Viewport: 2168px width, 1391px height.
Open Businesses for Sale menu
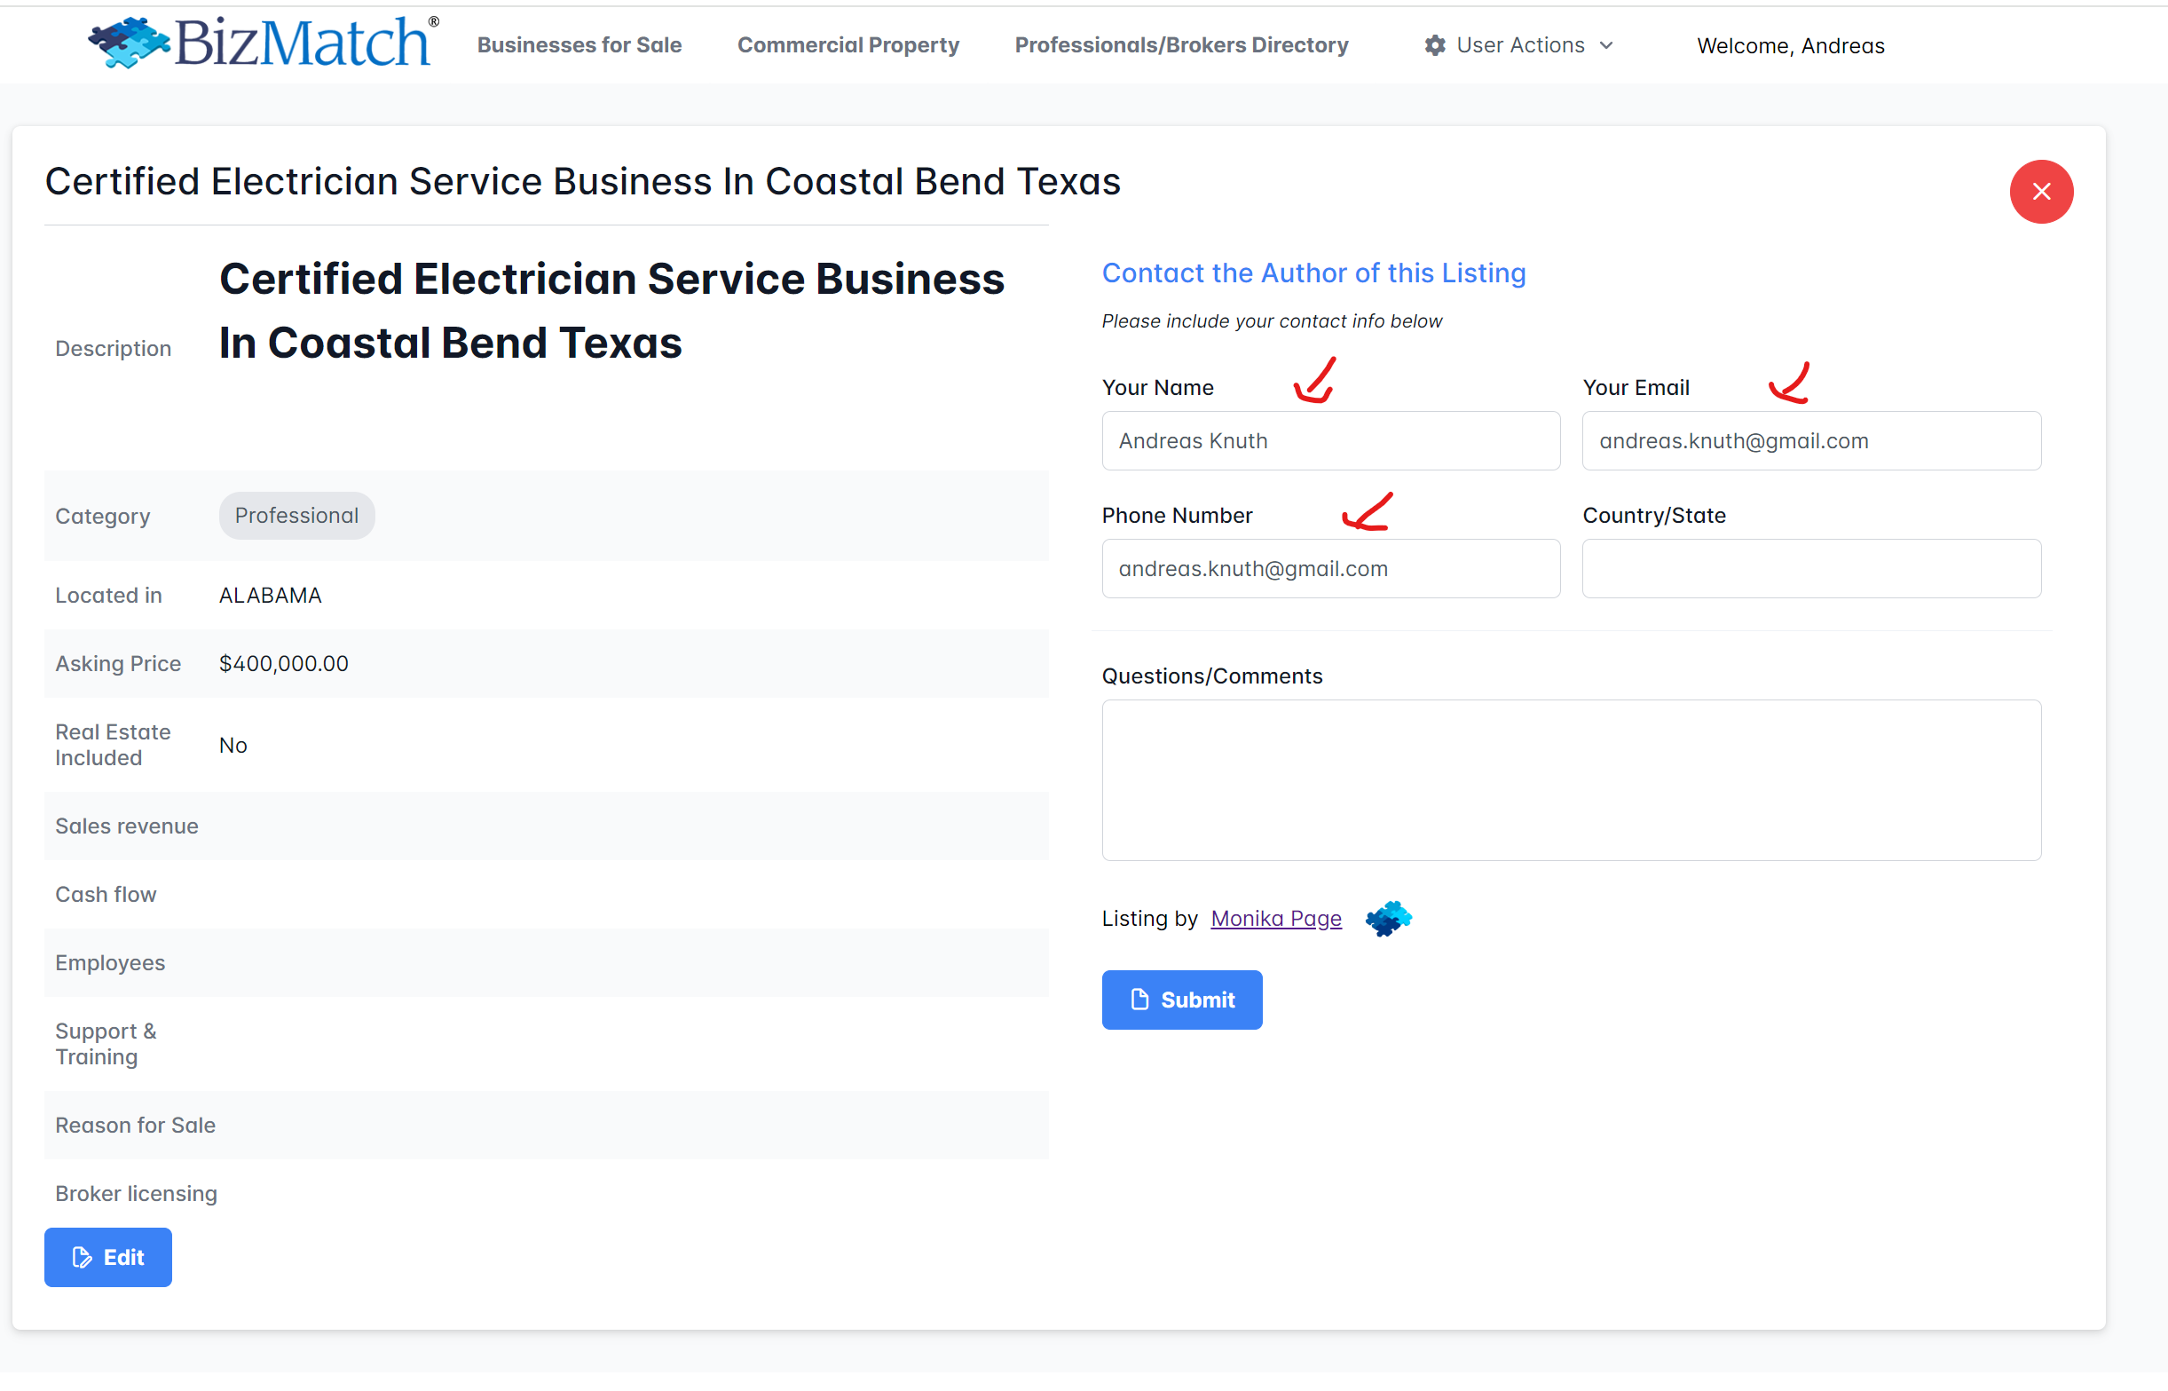(x=579, y=45)
